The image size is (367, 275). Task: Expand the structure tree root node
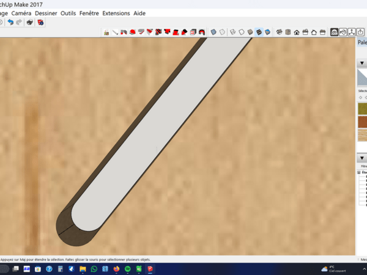(x=359, y=173)
